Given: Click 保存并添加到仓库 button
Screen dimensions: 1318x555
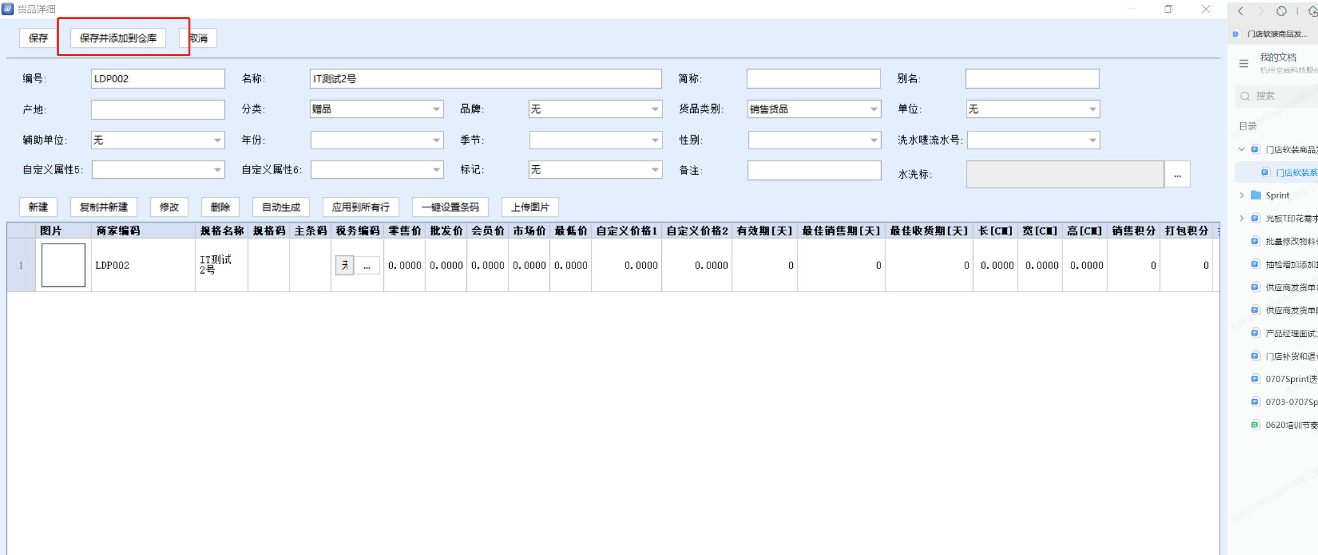Looking at the screenshot, I should point(118,38).
